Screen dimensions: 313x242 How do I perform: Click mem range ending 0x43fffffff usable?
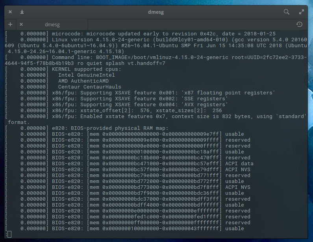coord(124,229)
